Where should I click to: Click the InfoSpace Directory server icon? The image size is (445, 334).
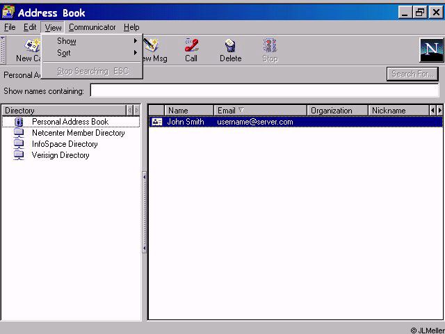click(x=19, y=144)
